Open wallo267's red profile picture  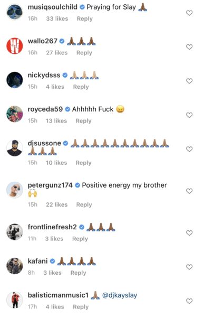[15, 46]
